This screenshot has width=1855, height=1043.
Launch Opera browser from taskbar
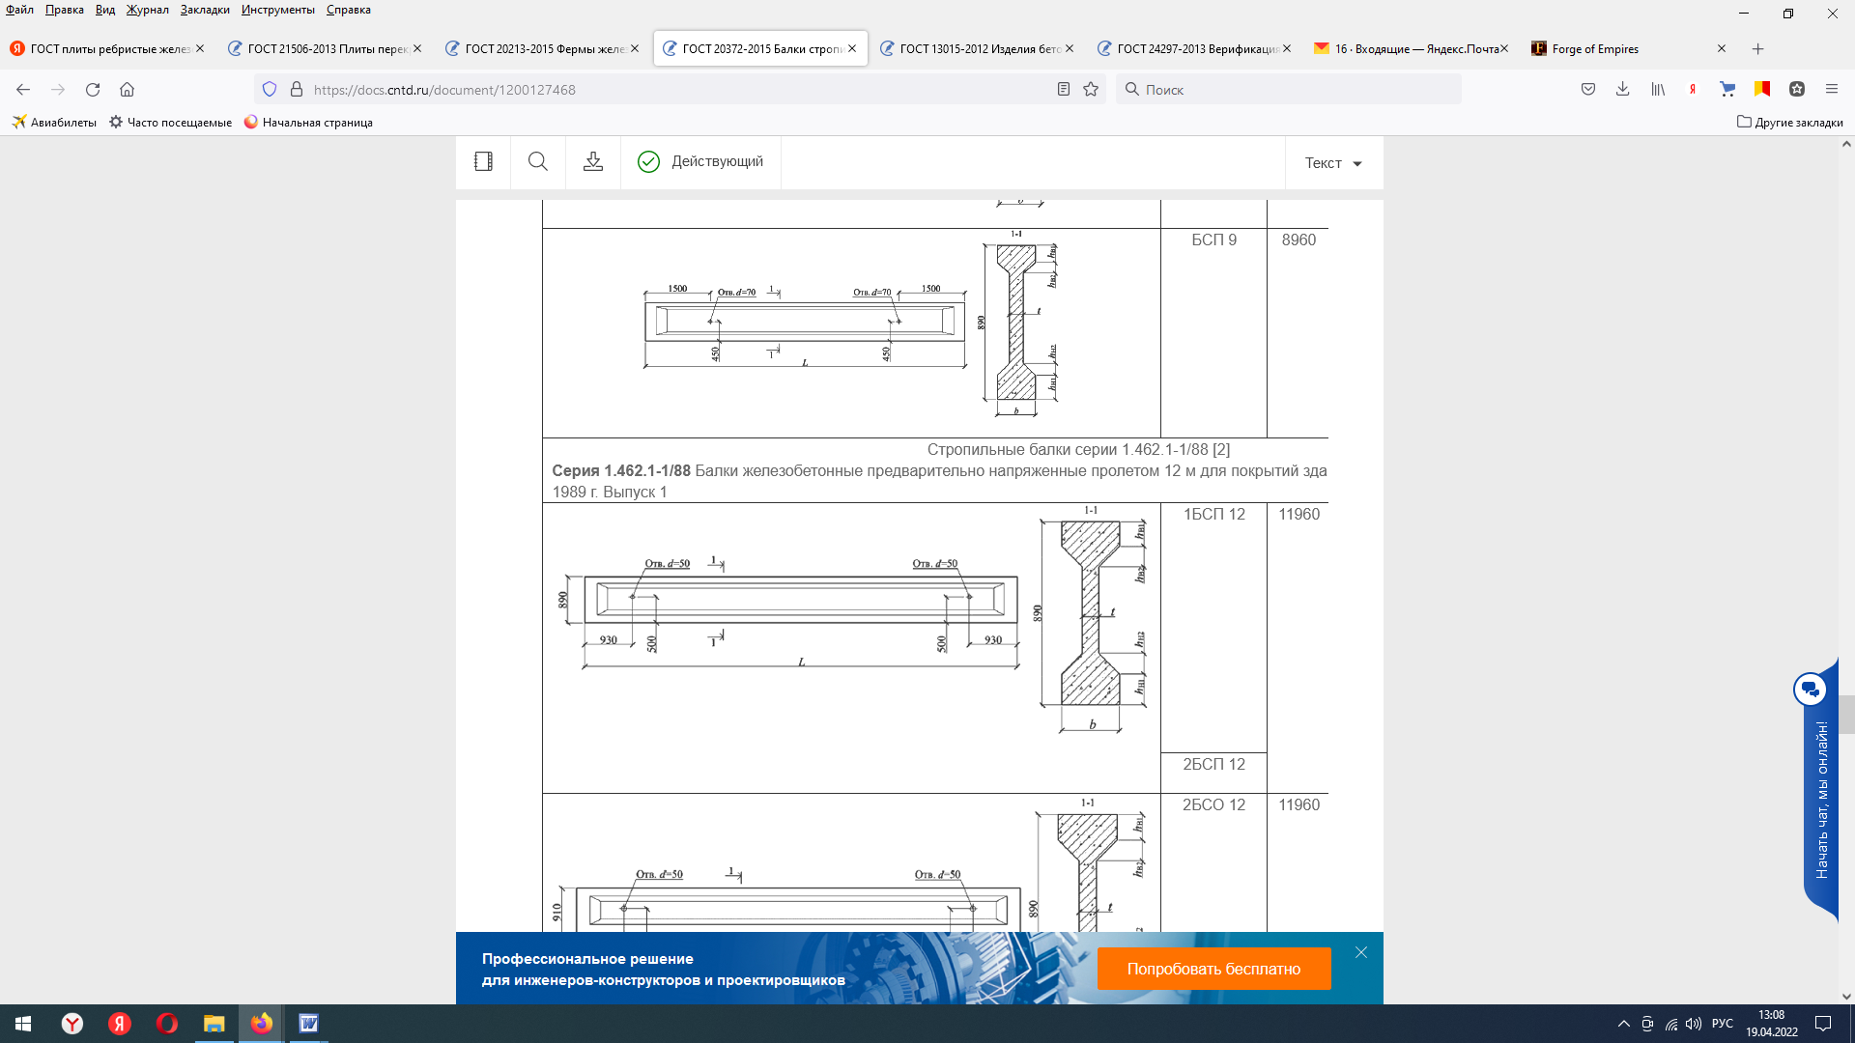click(166, 1024)
